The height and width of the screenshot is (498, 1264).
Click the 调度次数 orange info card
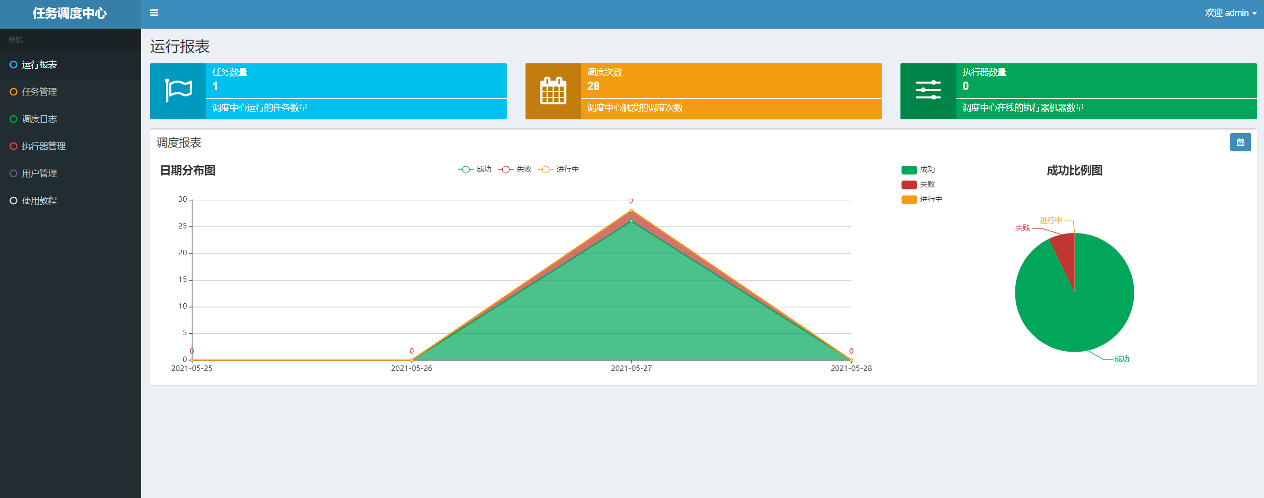tap(703, 91)
